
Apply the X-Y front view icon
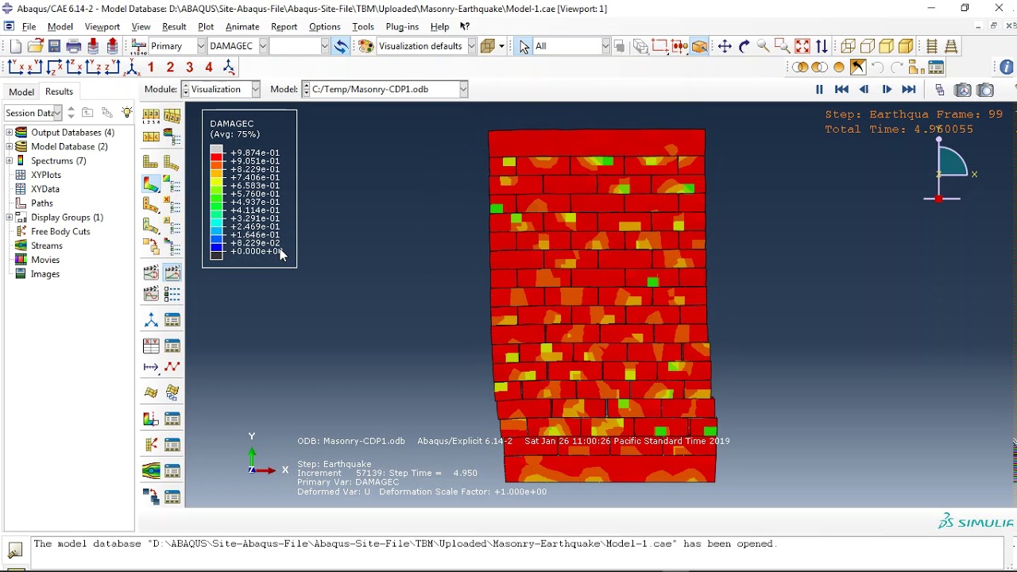click(15, 68)
